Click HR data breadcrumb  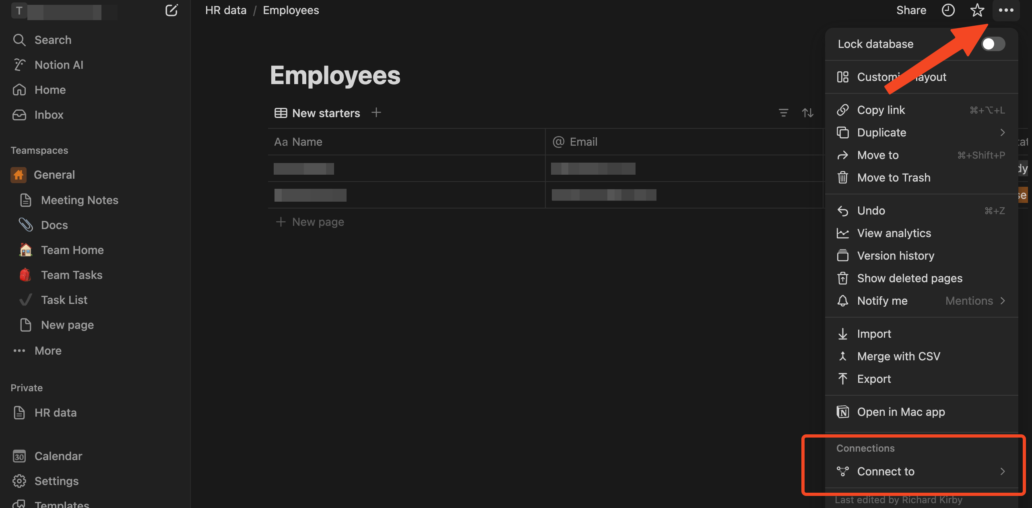(226, 10)
